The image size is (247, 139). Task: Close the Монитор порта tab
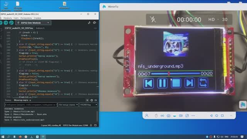[30, 100]
